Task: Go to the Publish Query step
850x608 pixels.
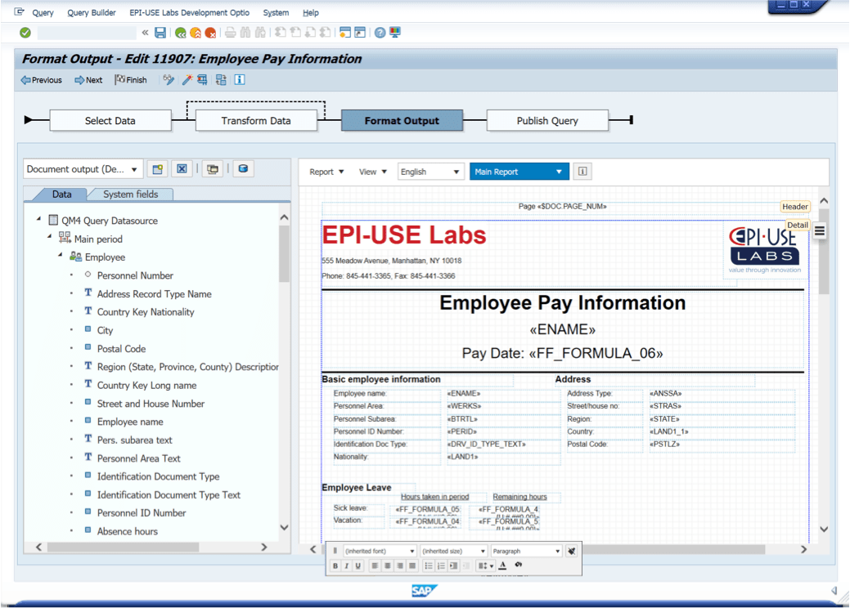Action: pyautogui.click(x=547, y=121)
